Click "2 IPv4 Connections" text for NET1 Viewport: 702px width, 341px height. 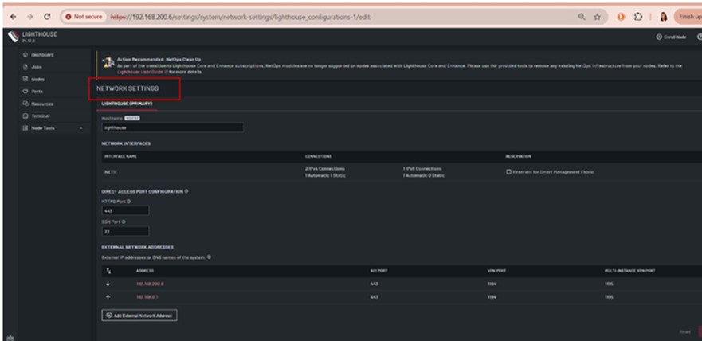click(x=324, y=169)
